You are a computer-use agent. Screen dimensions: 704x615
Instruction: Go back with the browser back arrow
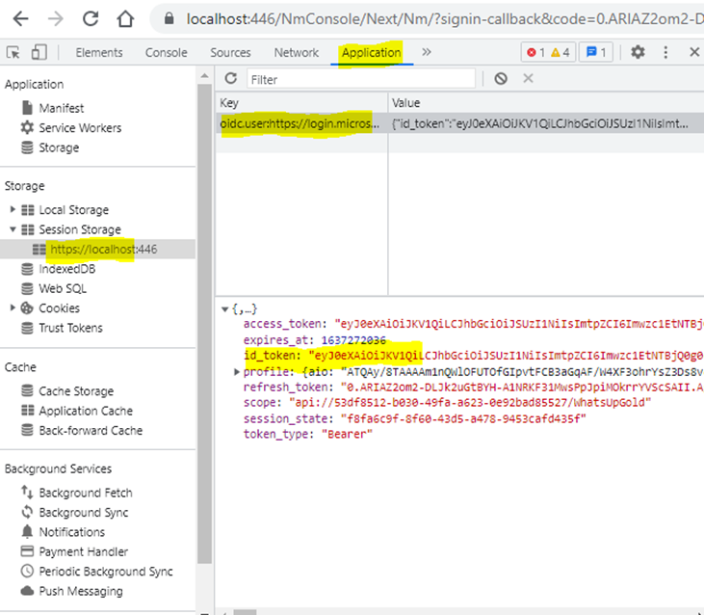[x=20, y=19]
